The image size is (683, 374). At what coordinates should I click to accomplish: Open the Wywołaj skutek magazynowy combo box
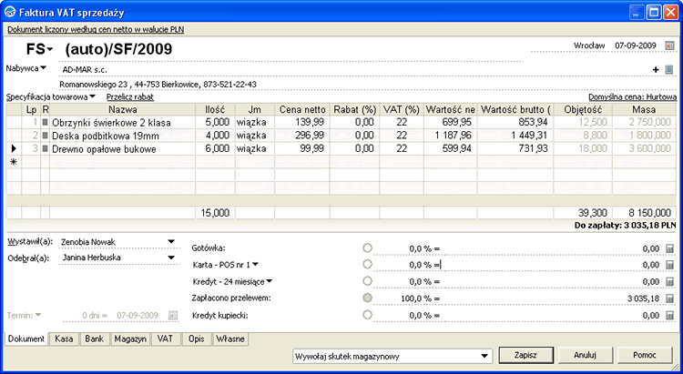tap(484, 356)
